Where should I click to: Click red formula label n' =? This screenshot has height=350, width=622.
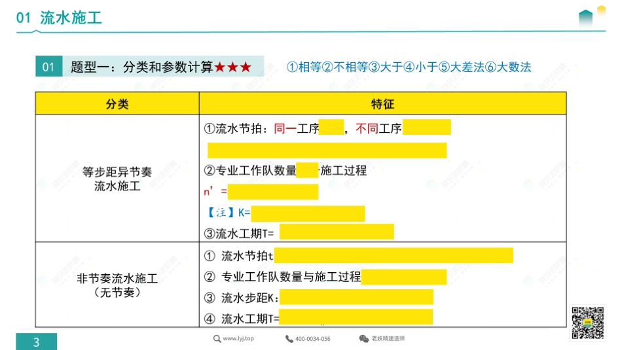(215, 192)
